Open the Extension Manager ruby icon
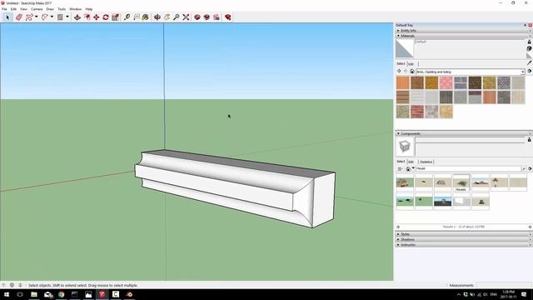 click(227, 17)
